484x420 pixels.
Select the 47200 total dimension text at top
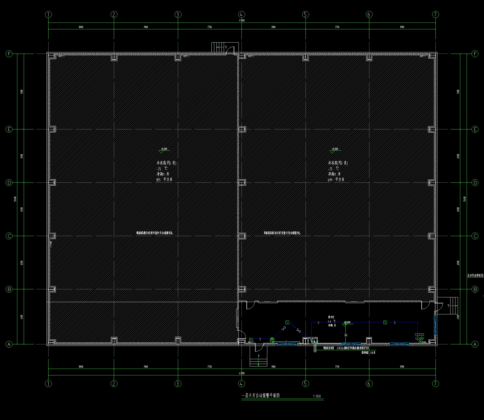coord(242,21)
